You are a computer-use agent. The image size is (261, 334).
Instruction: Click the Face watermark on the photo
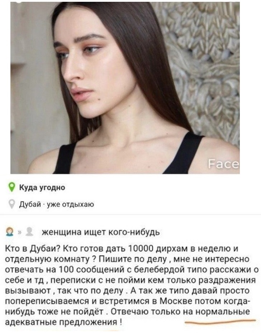coord(223,164)
